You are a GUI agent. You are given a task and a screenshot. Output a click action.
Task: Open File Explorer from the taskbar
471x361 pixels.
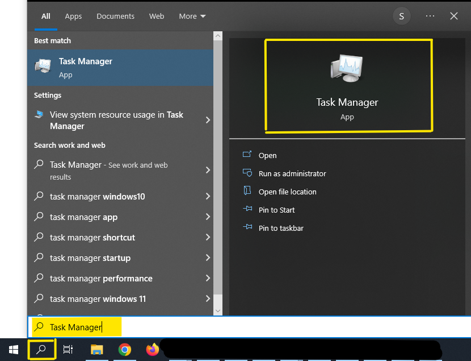96,350
